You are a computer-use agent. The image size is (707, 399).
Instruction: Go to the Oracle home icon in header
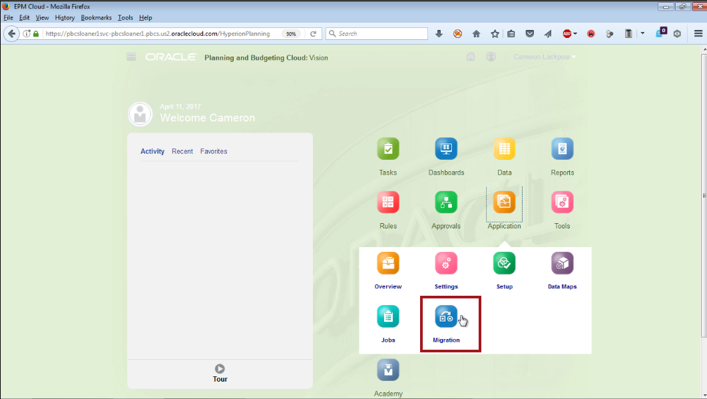470,57
